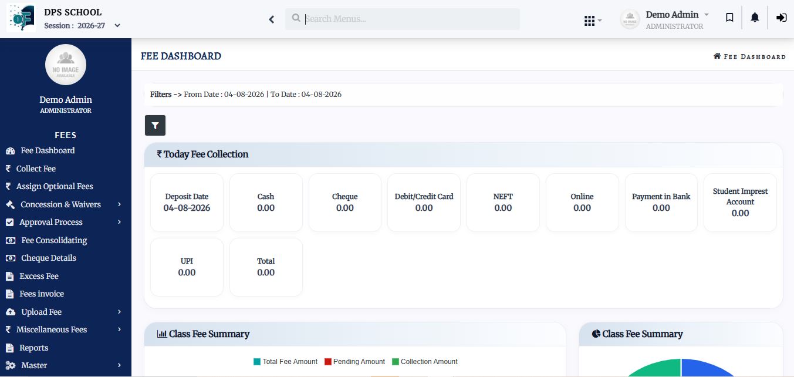Click document icon beside Fees invoice
Screen dimensions: 794x377
[x=9, y=294]
